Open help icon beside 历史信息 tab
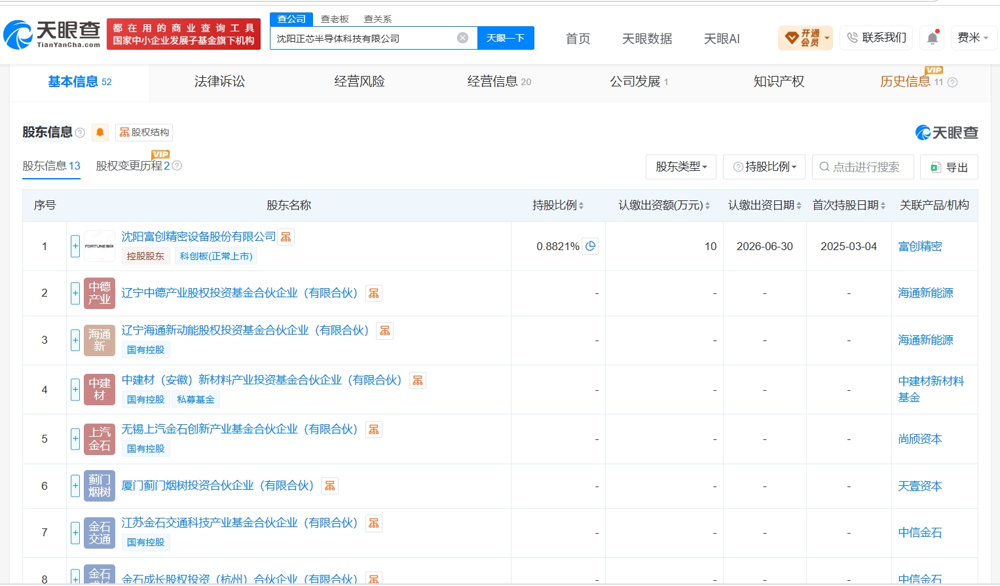Screen dimensions: 1000x586 952,82
